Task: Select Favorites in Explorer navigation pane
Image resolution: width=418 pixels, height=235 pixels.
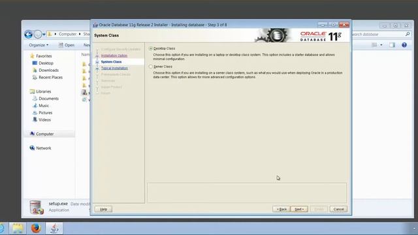Action: 44,56
